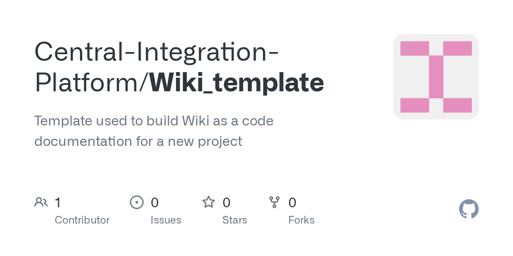Click the 'Stars' label
Viewport: 513px width, 256px height.
pyautogui.click(x=235, y=220)
